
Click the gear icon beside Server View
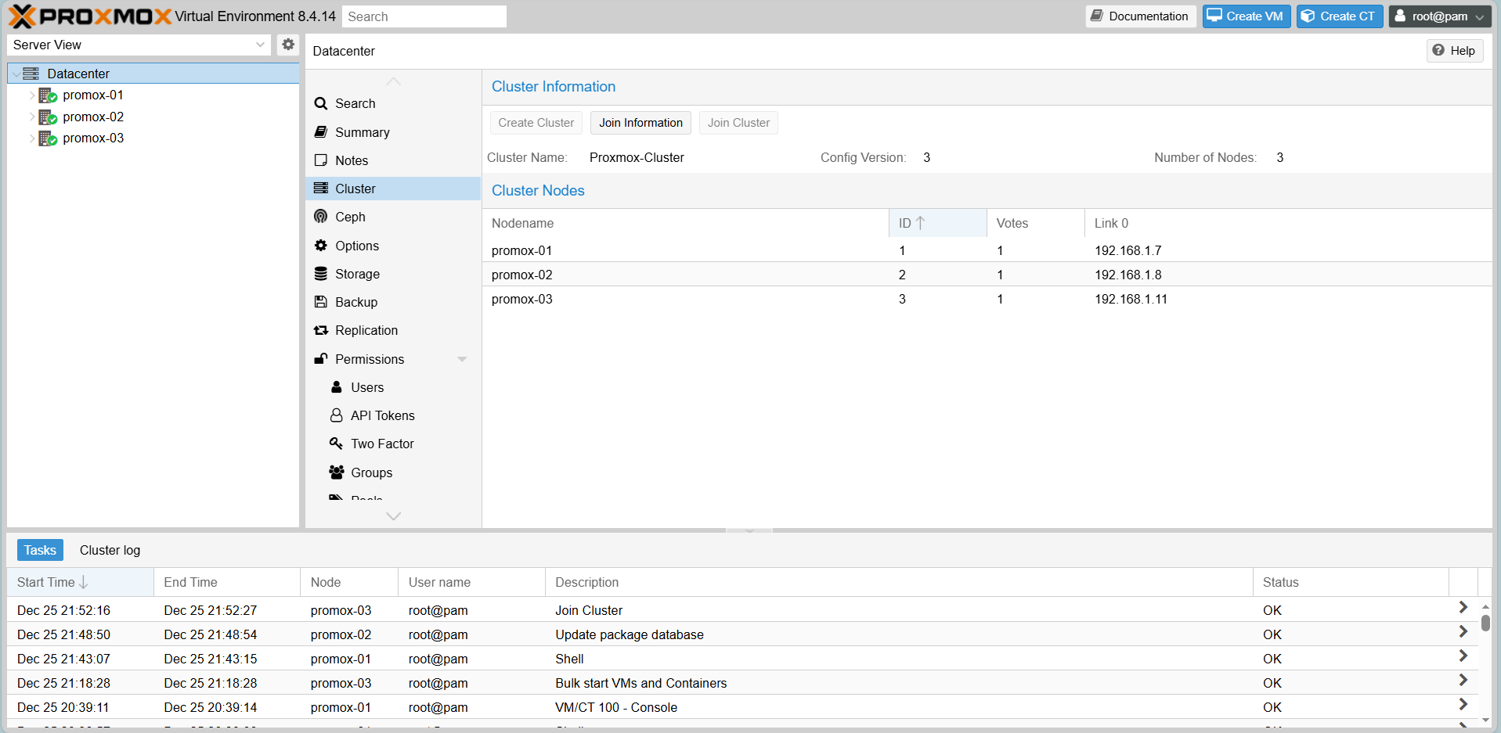[x=288, y=45]
